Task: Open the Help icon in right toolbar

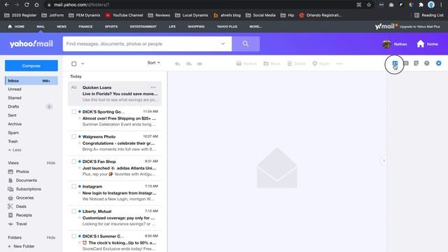Action: click(x=427, y=63)
